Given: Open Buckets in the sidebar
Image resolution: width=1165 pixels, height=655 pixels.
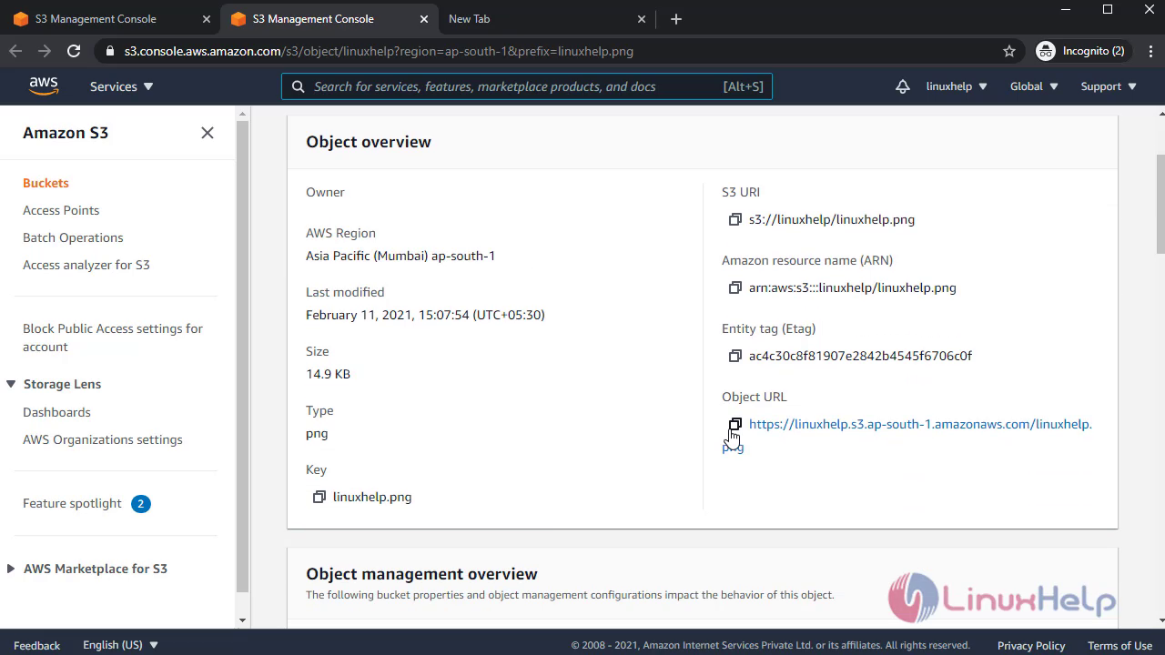Looking at the screenshot, I should point(46,183).
